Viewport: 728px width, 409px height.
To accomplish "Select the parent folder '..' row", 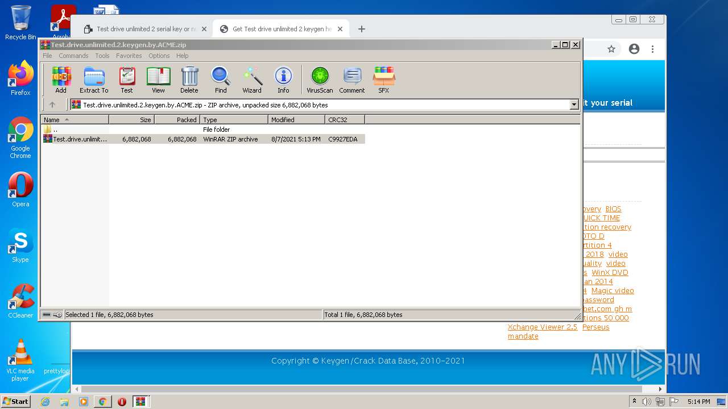I will click(x=203, y=130).
